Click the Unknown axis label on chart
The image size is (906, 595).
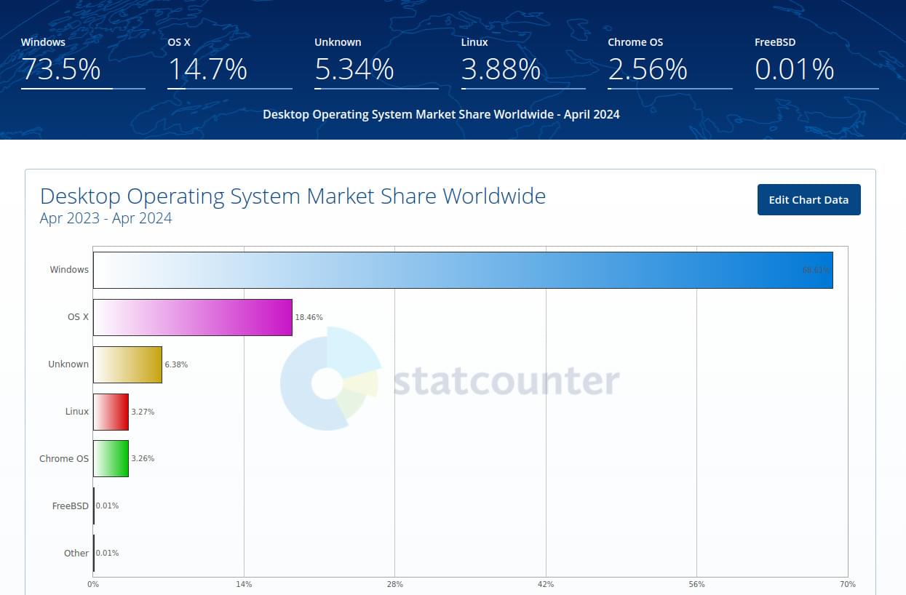[x=68, y=364]
